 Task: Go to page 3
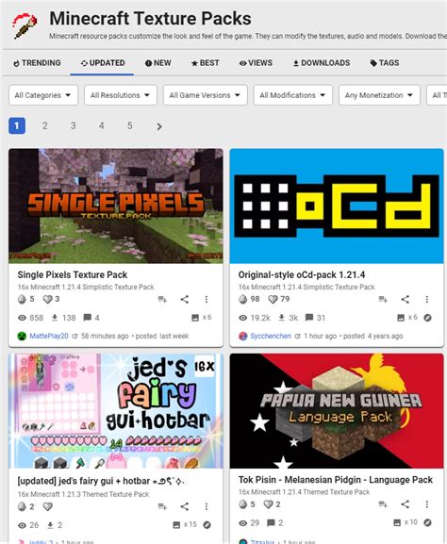73,125
